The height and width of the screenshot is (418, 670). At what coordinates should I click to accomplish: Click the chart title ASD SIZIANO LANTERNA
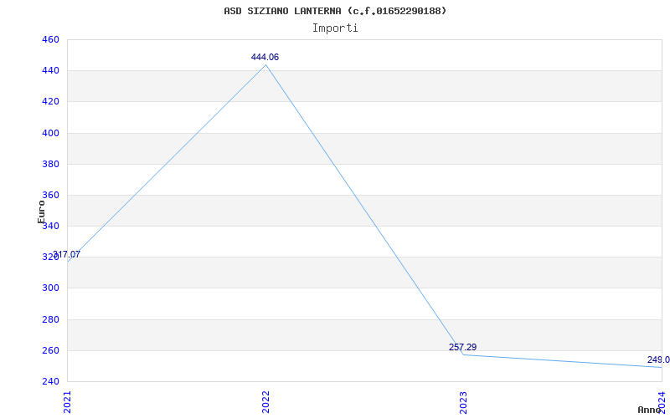pyautogui.click(x=335, y=11)
